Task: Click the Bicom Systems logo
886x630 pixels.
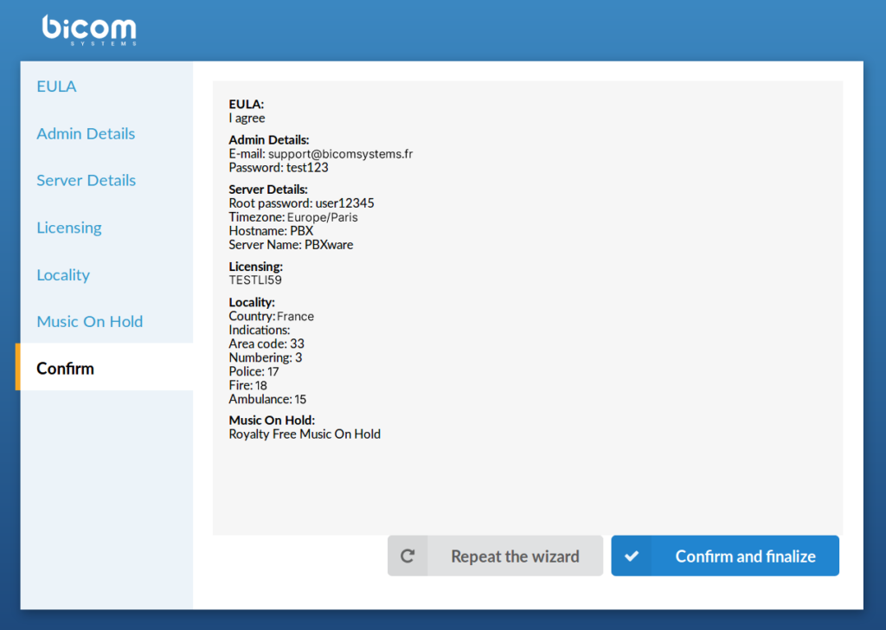Action: pos(89,29)
